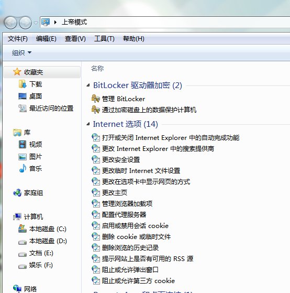Click the BitLocker 驱动器加密 (2) group header
This screenshot has height=293, width=290.
tap(138, 85)
